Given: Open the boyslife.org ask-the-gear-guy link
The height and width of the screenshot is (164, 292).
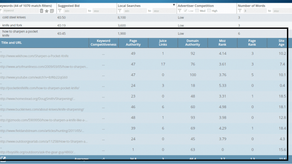Looking at the screenshot, I should point(38,152).
